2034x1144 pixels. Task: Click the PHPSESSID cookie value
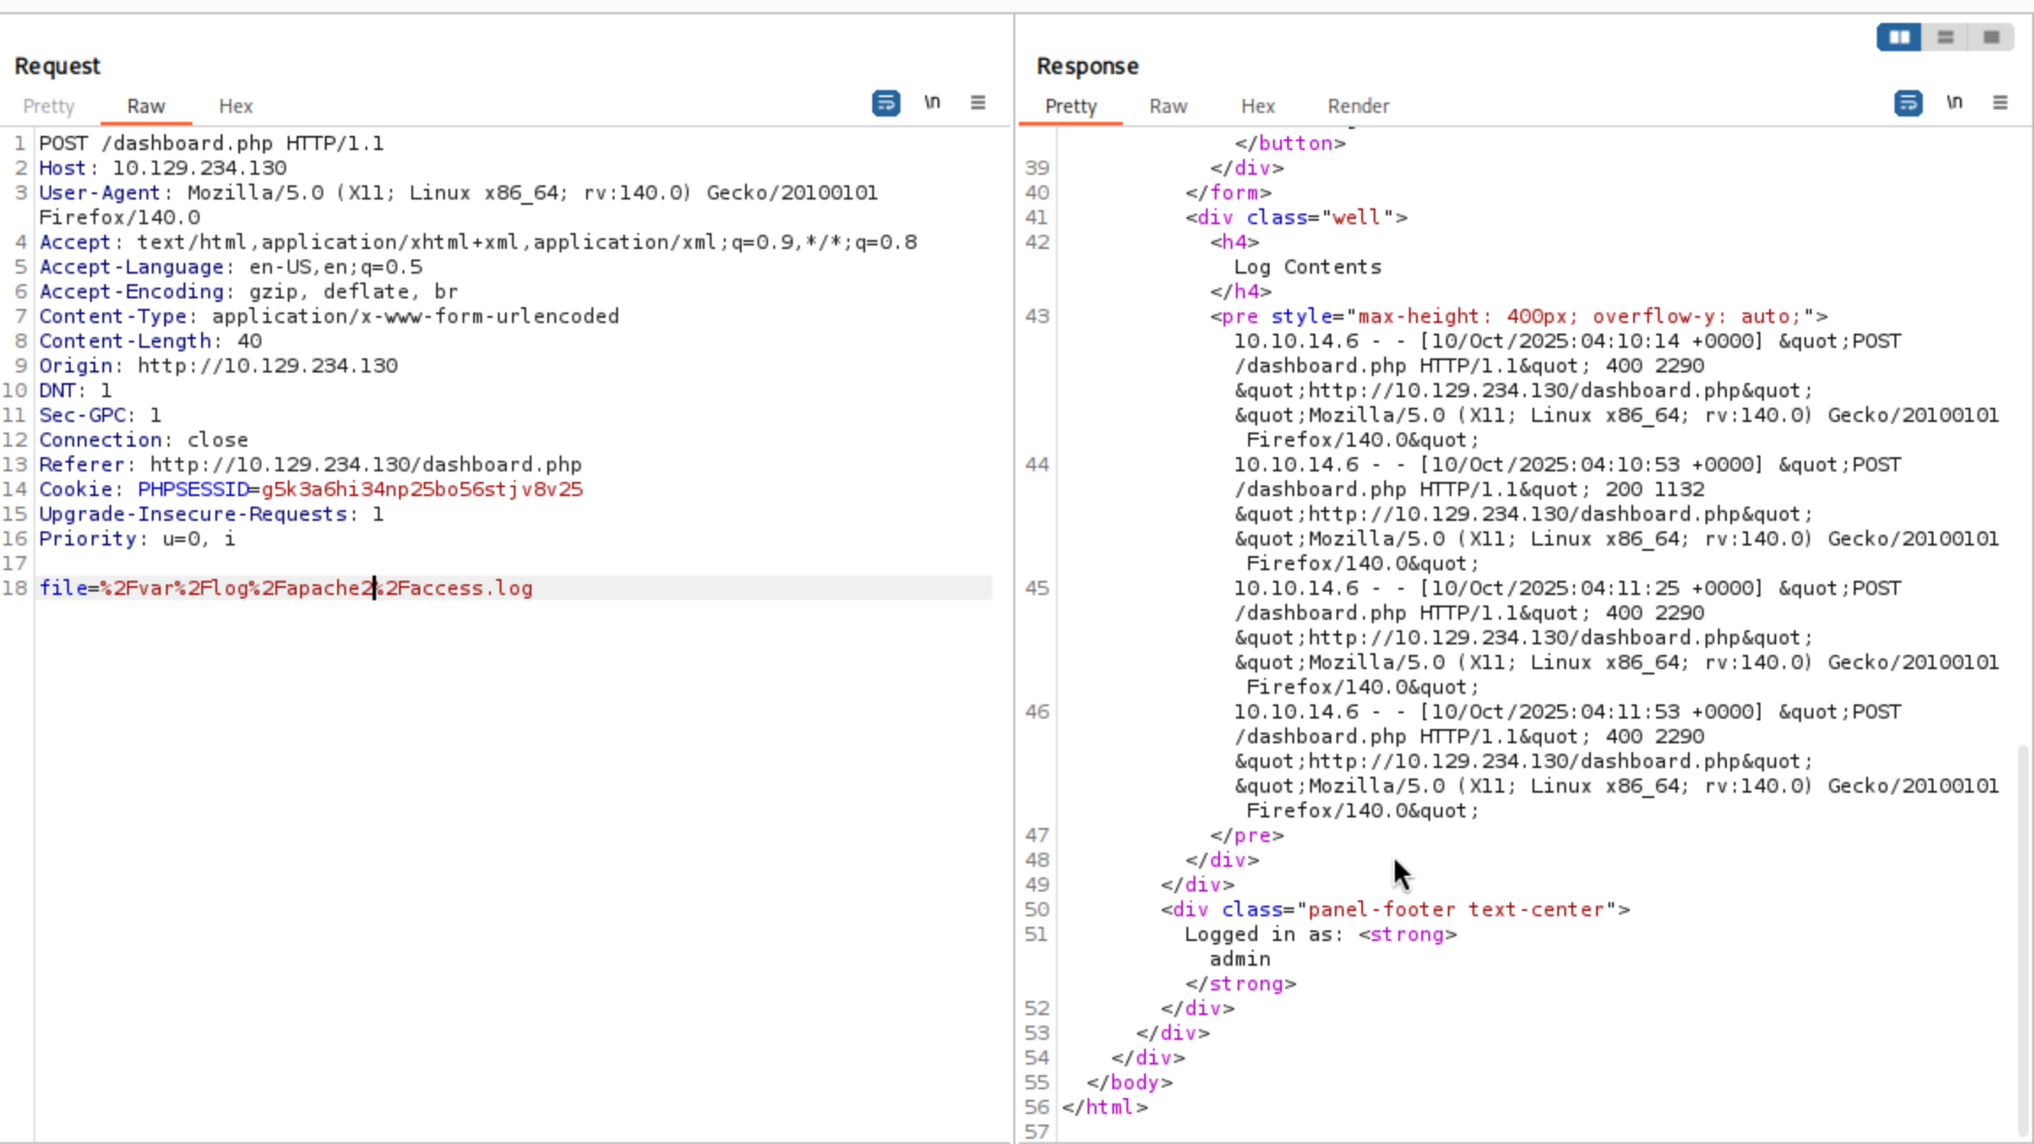click(422, 489)
